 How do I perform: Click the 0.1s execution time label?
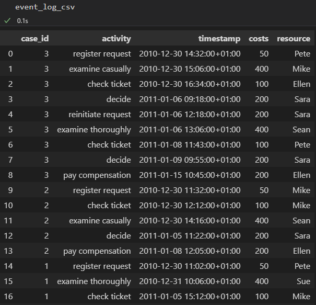(x=22, y=21)
